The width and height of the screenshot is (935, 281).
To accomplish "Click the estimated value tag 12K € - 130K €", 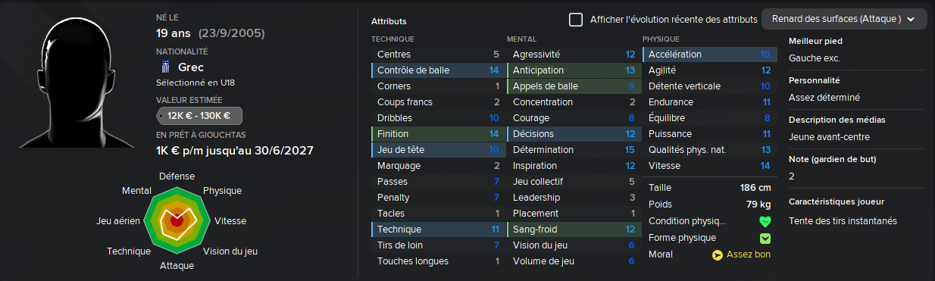I will pyautogui.click(x=199, y=116).
